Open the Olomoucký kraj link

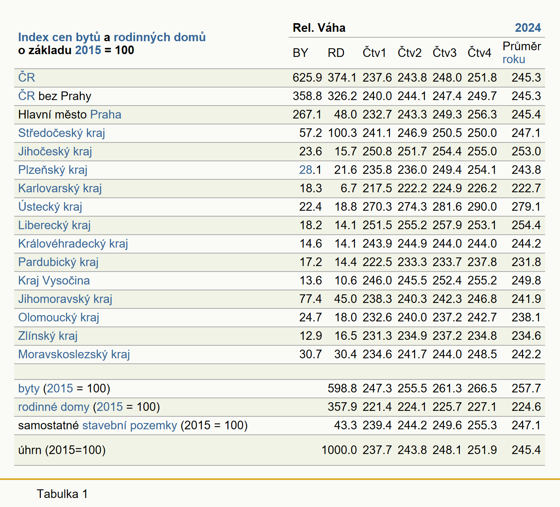pyautogui.click(x=59, y=317)
